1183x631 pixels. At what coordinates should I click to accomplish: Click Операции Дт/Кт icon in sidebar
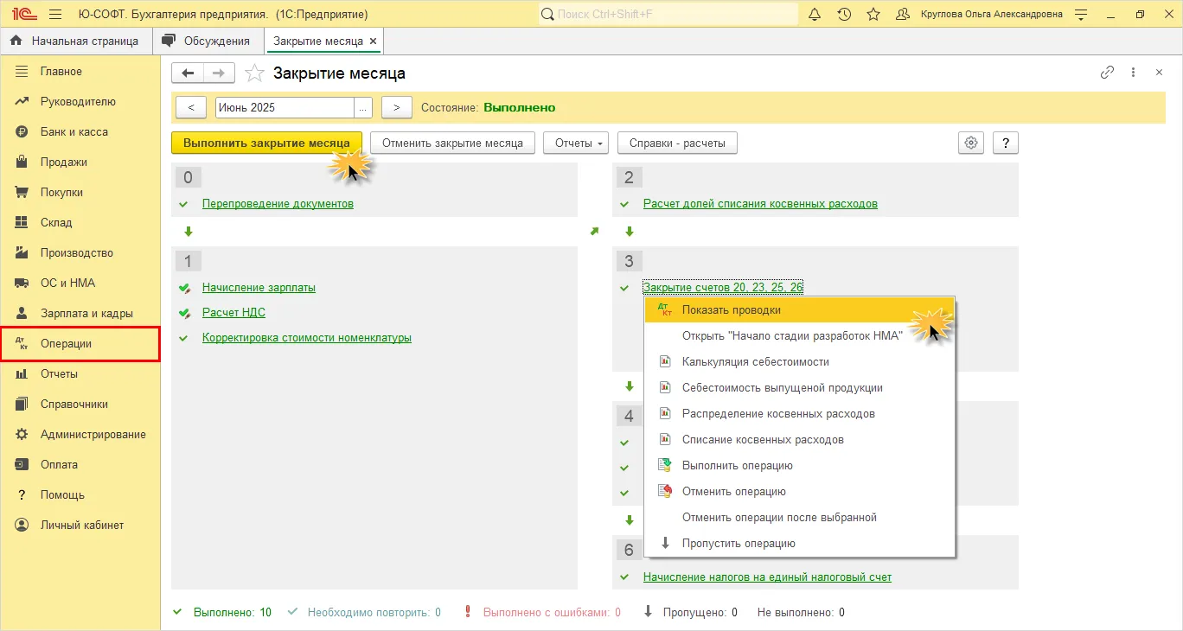pos(22,343)
